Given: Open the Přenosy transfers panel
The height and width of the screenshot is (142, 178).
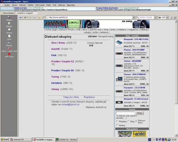Looking at the screenshot, I should click(x=9, y=44).
